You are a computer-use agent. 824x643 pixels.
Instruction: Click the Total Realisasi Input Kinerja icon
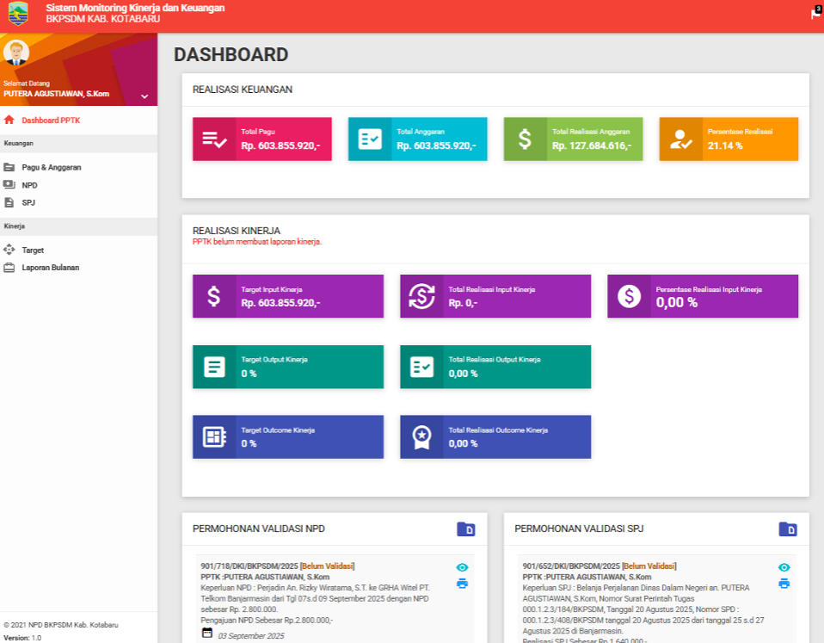[x=421, y=296]
